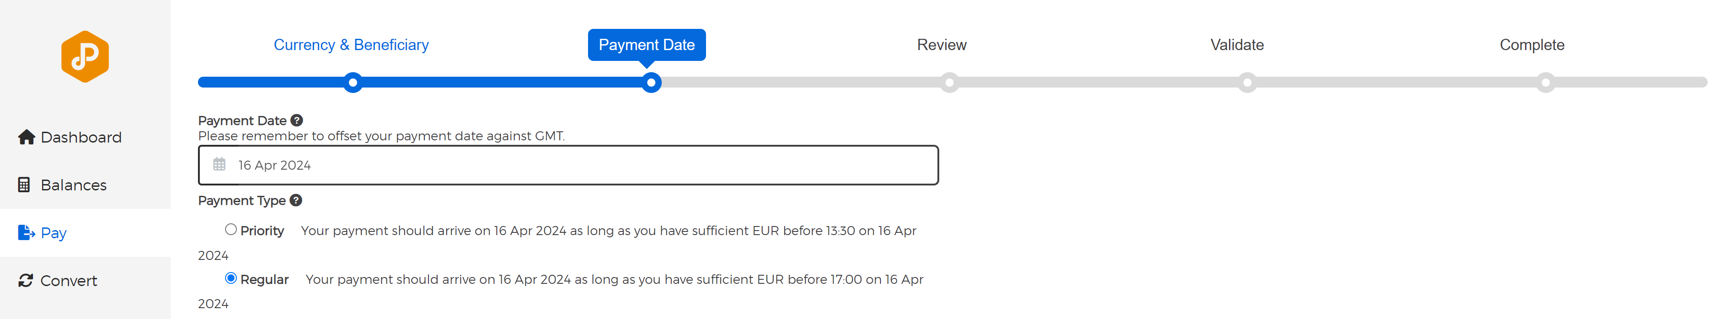
Task: Click the Regular option label text
Action: pos(264,280)
